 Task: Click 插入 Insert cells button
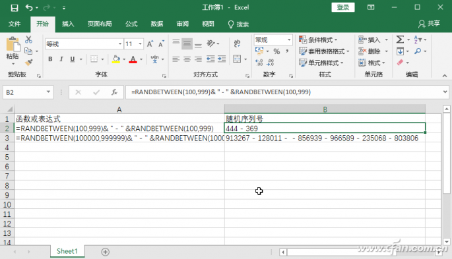370,40
